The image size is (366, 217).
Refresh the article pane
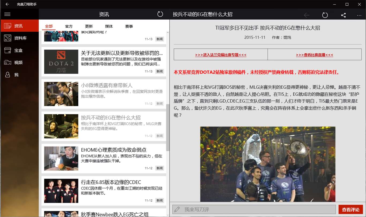click(x=325, y=15)
